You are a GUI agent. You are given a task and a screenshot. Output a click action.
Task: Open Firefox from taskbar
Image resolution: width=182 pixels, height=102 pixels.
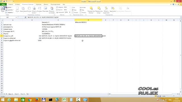pos(37,100)
